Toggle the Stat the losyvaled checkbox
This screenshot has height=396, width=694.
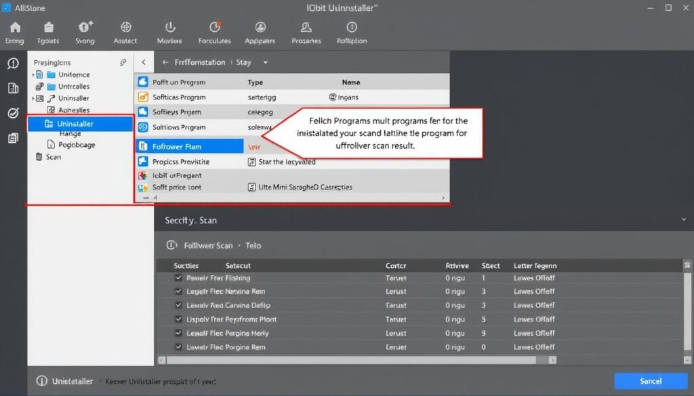[x=252, y=162]
